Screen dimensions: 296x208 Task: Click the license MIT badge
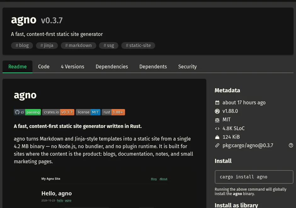click(88, 112)
